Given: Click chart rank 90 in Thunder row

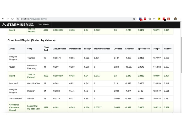Looking at the screenshot, I should (45, 58).
